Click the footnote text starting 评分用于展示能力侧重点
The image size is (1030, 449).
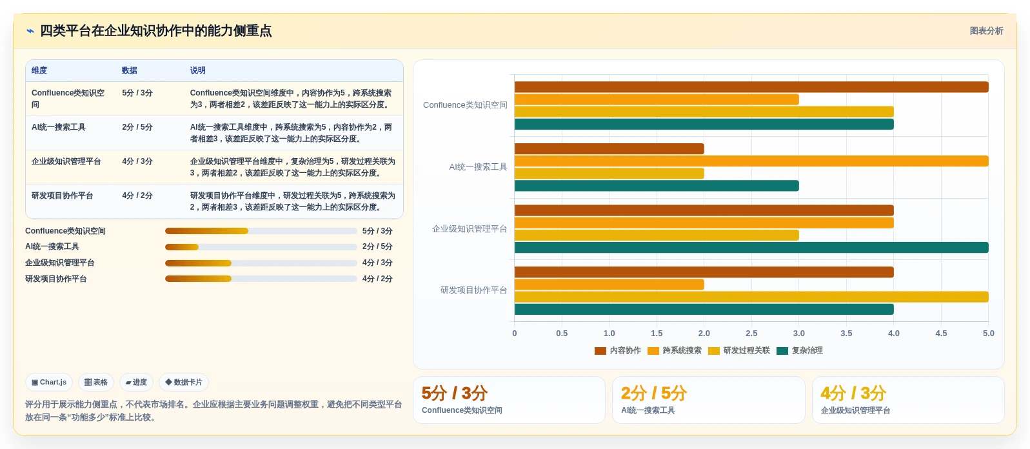(x=213, y=411)
